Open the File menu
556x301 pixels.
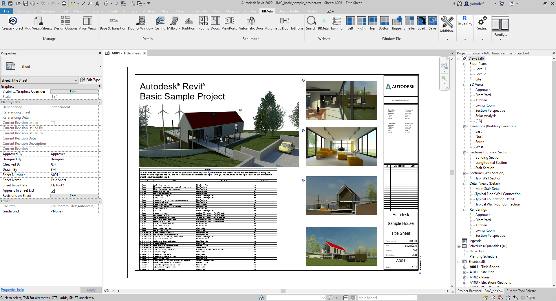[x=7, y=11]
